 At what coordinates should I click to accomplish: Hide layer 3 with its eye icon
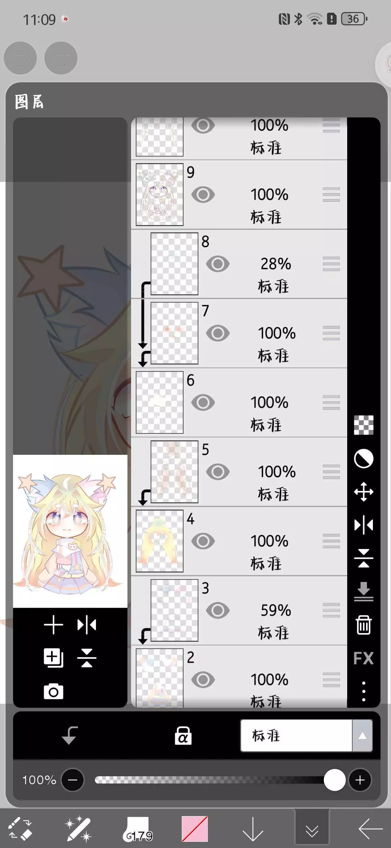point(218,611)
